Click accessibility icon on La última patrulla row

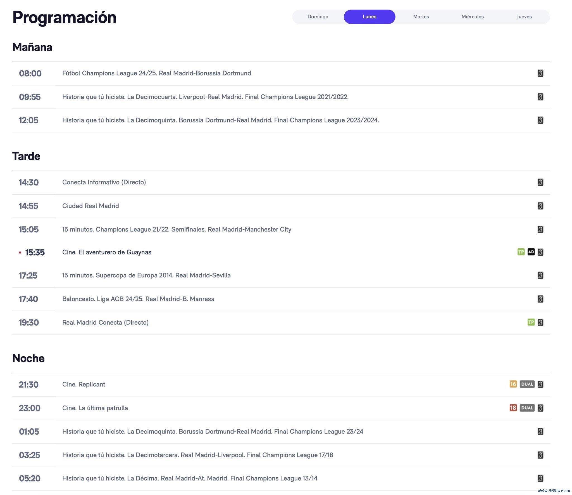tap(540, 408)
